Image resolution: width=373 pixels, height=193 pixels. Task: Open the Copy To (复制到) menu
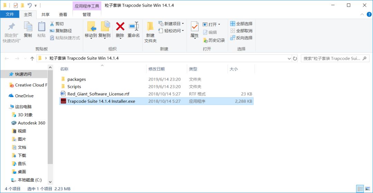coord(104,30)
